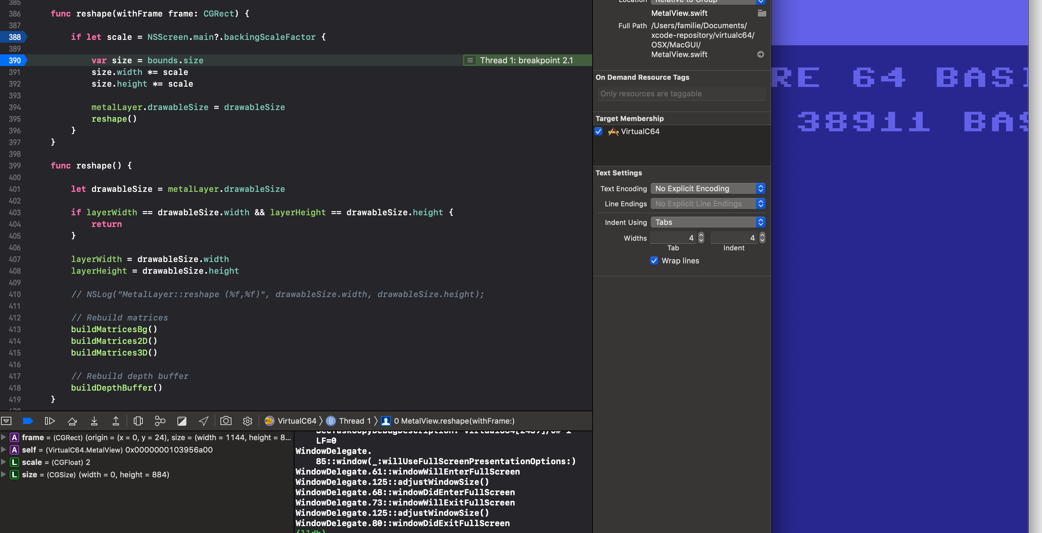
Task: Click the Step Over debug icon
Action: [x=73, y=421]
